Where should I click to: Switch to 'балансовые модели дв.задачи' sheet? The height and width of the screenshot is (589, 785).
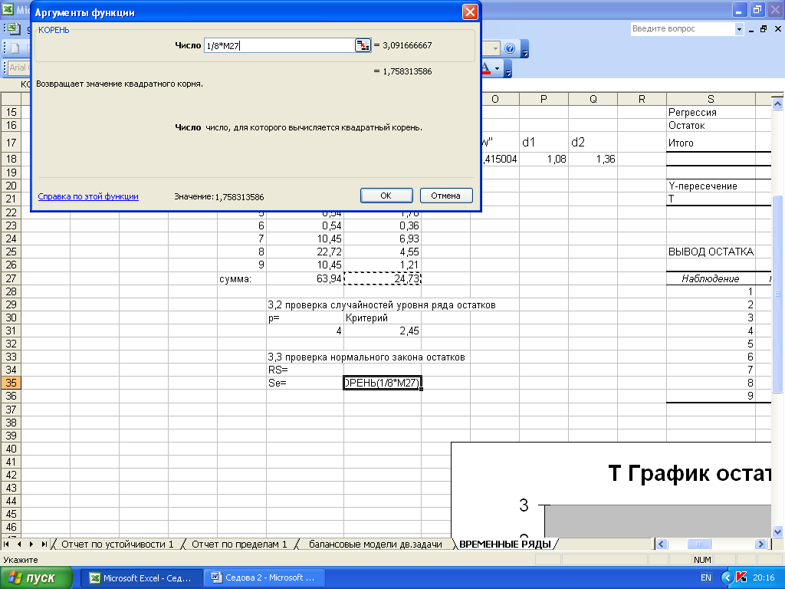click(375, 545)
